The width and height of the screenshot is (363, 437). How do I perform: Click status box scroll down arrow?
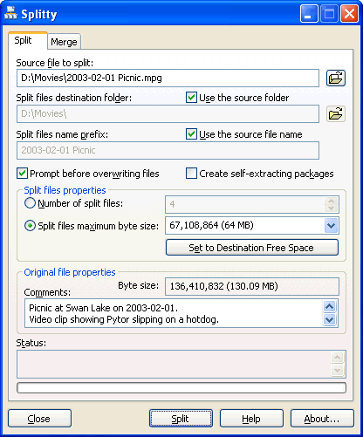click(338, 371)
